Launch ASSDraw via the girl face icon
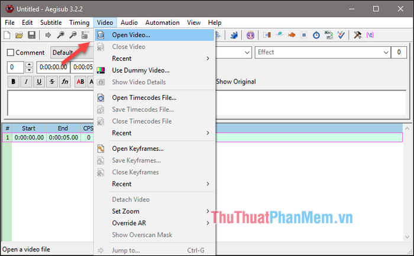Screen dimensions: 414x256 click(250, 35)
